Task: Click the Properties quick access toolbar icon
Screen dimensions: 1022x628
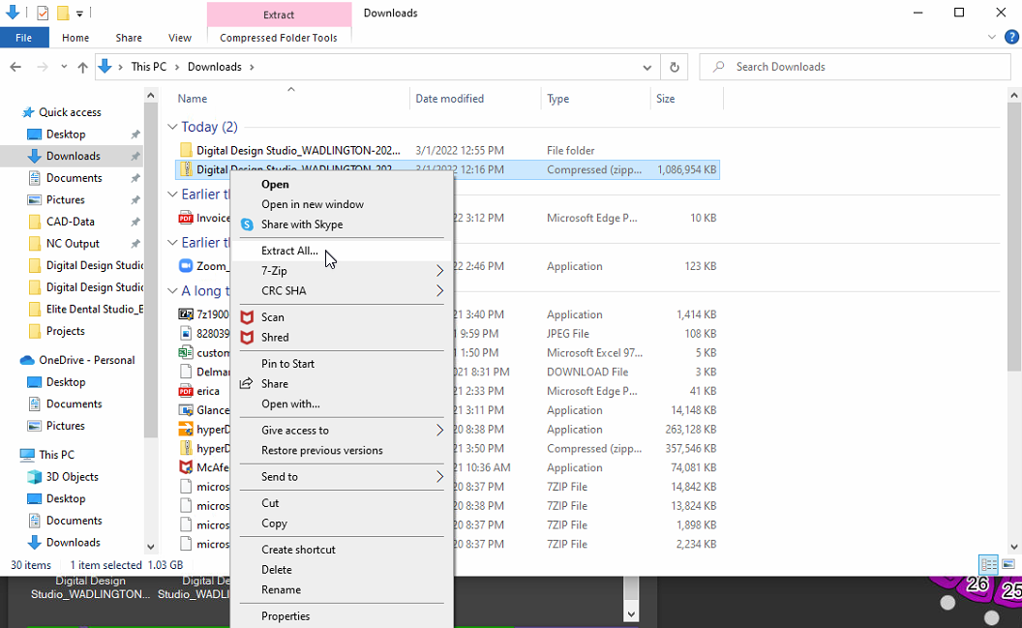Action: click(x=43, y=13)
